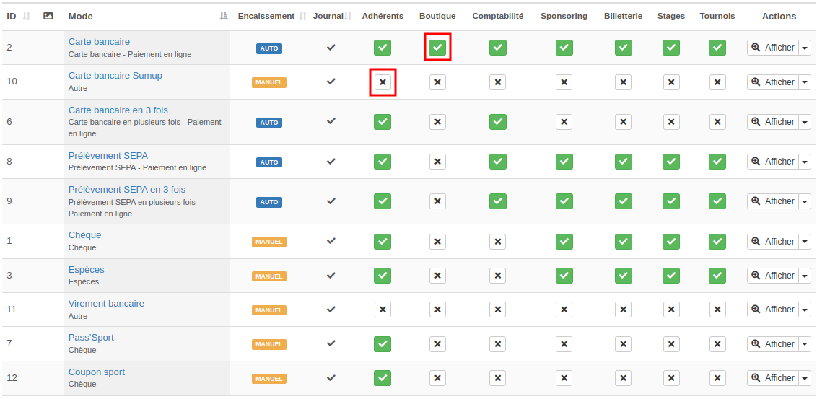Open actions dropdown for Prélèvement SEPA row
Screen dimensions: 817x399
pos(805,162)
